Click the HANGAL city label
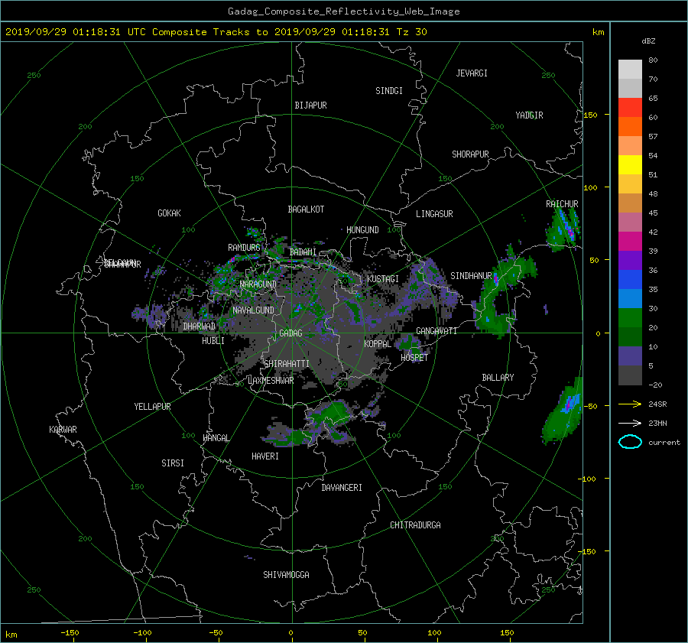688x643 pixels. click(216, 438)
